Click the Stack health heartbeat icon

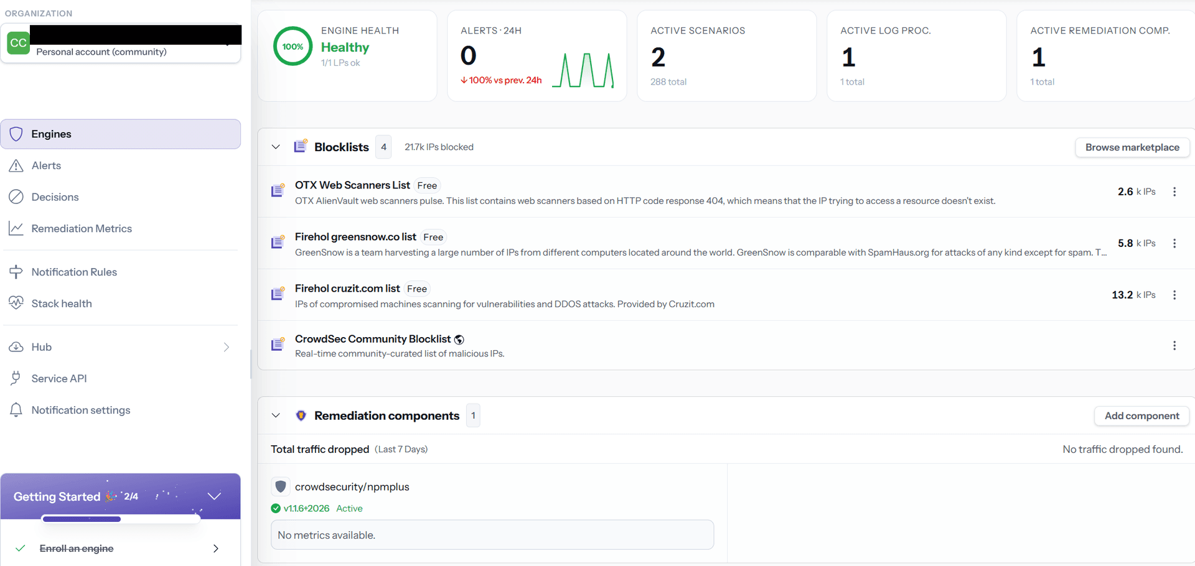click(x=16, y=303)
